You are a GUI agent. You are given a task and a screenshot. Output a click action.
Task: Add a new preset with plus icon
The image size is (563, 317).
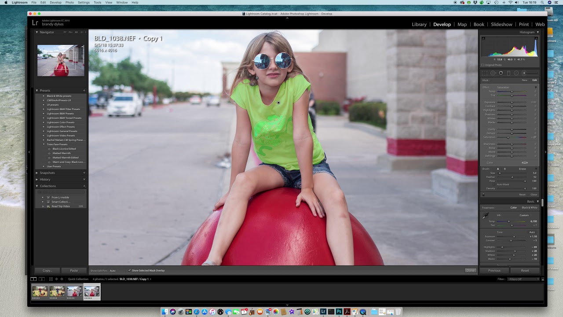(x=84, y=90)
